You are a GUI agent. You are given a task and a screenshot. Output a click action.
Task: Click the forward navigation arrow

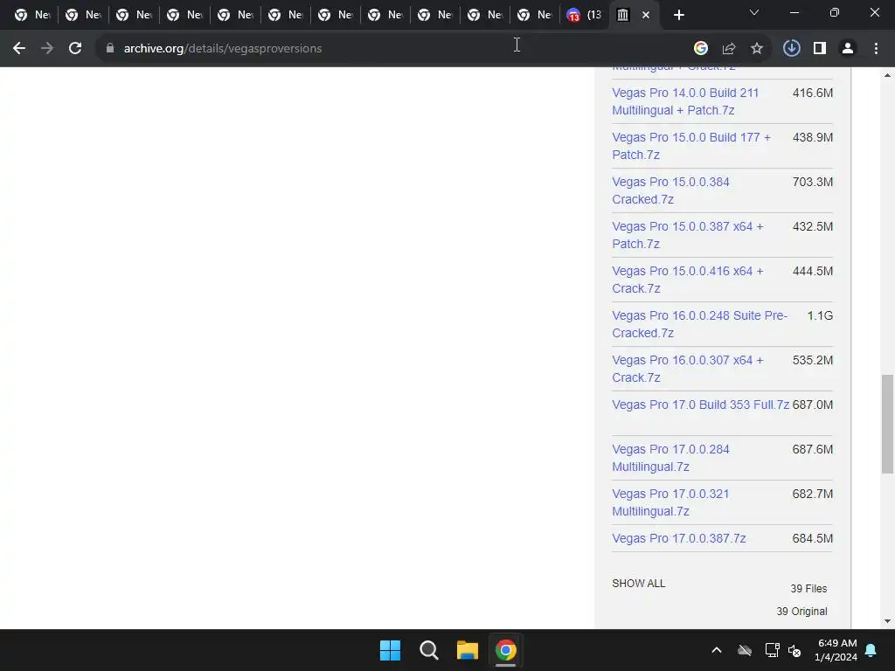(47, 49)
